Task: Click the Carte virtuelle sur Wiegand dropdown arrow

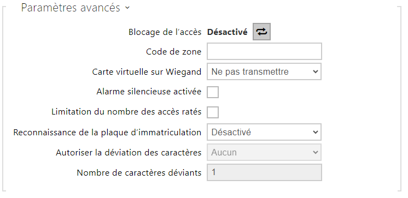Action: (x=316, y=71)
